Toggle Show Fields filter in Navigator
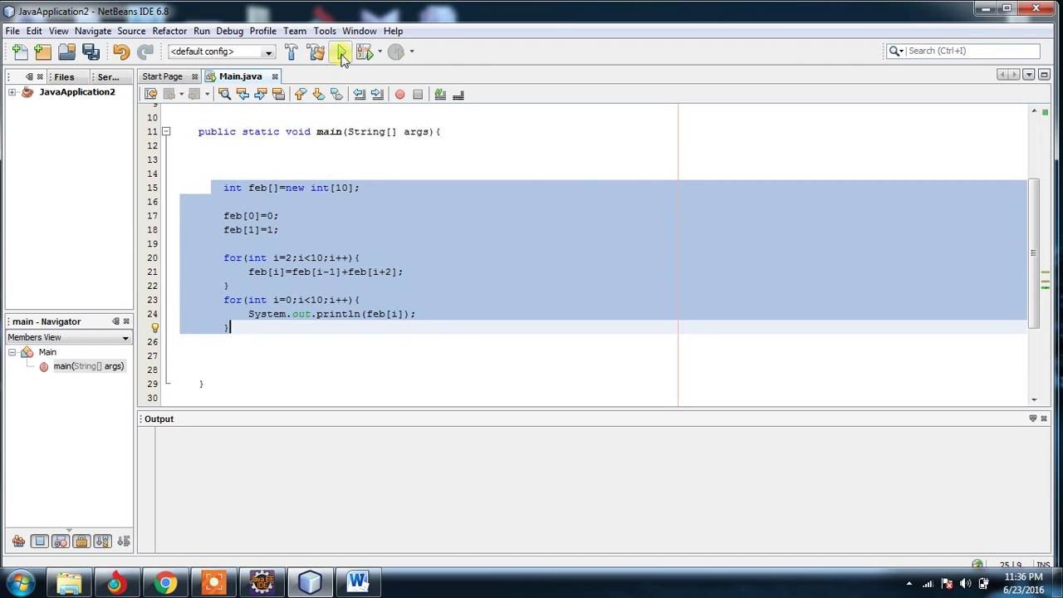The width and height of the screenshot is (1063, 598). (x=39, y=542)
